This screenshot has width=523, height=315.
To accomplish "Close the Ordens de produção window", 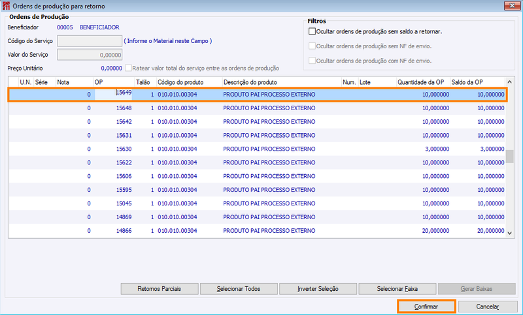I will 513,5.
